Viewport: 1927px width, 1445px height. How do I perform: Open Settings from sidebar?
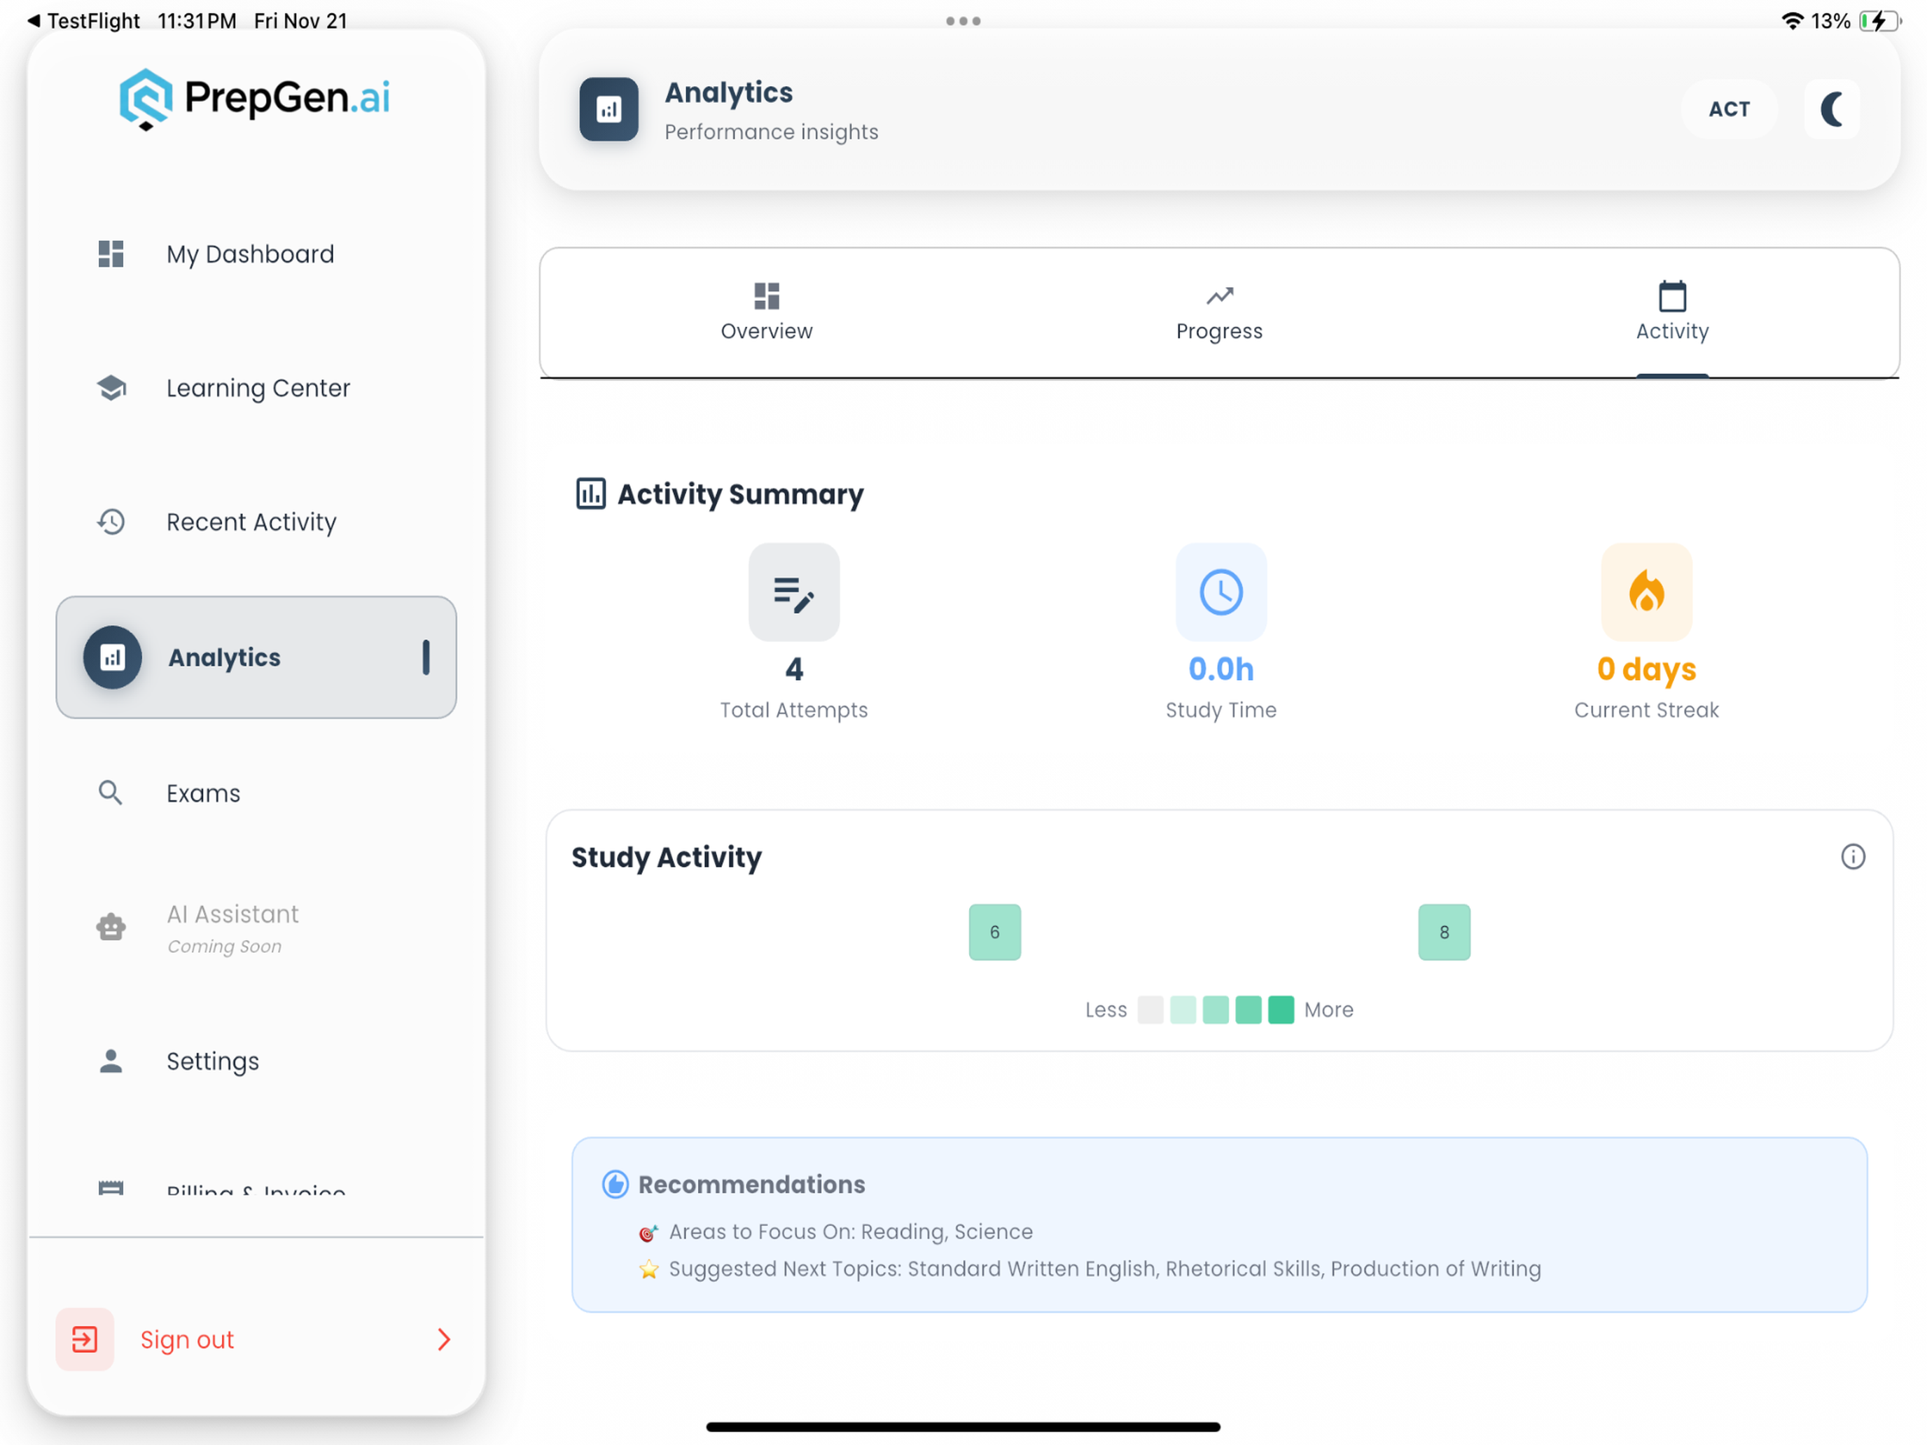click(x=256, y=1061)
